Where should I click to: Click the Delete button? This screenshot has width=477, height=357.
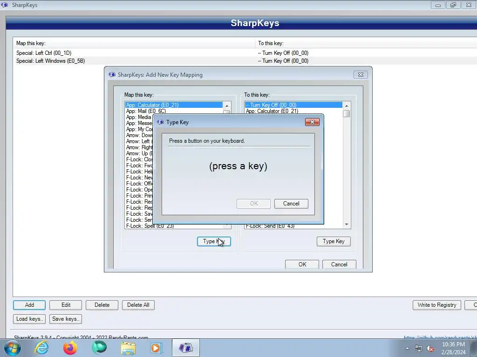click(102, 305)
